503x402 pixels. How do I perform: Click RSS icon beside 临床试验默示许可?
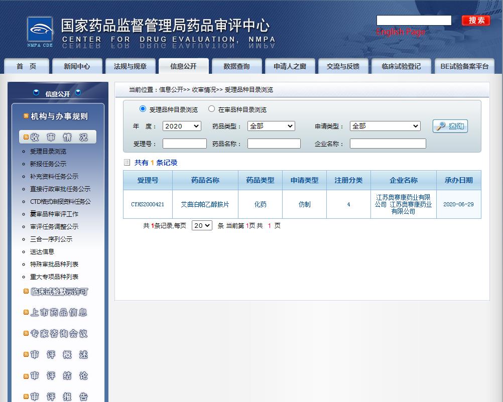coord(26,291)
